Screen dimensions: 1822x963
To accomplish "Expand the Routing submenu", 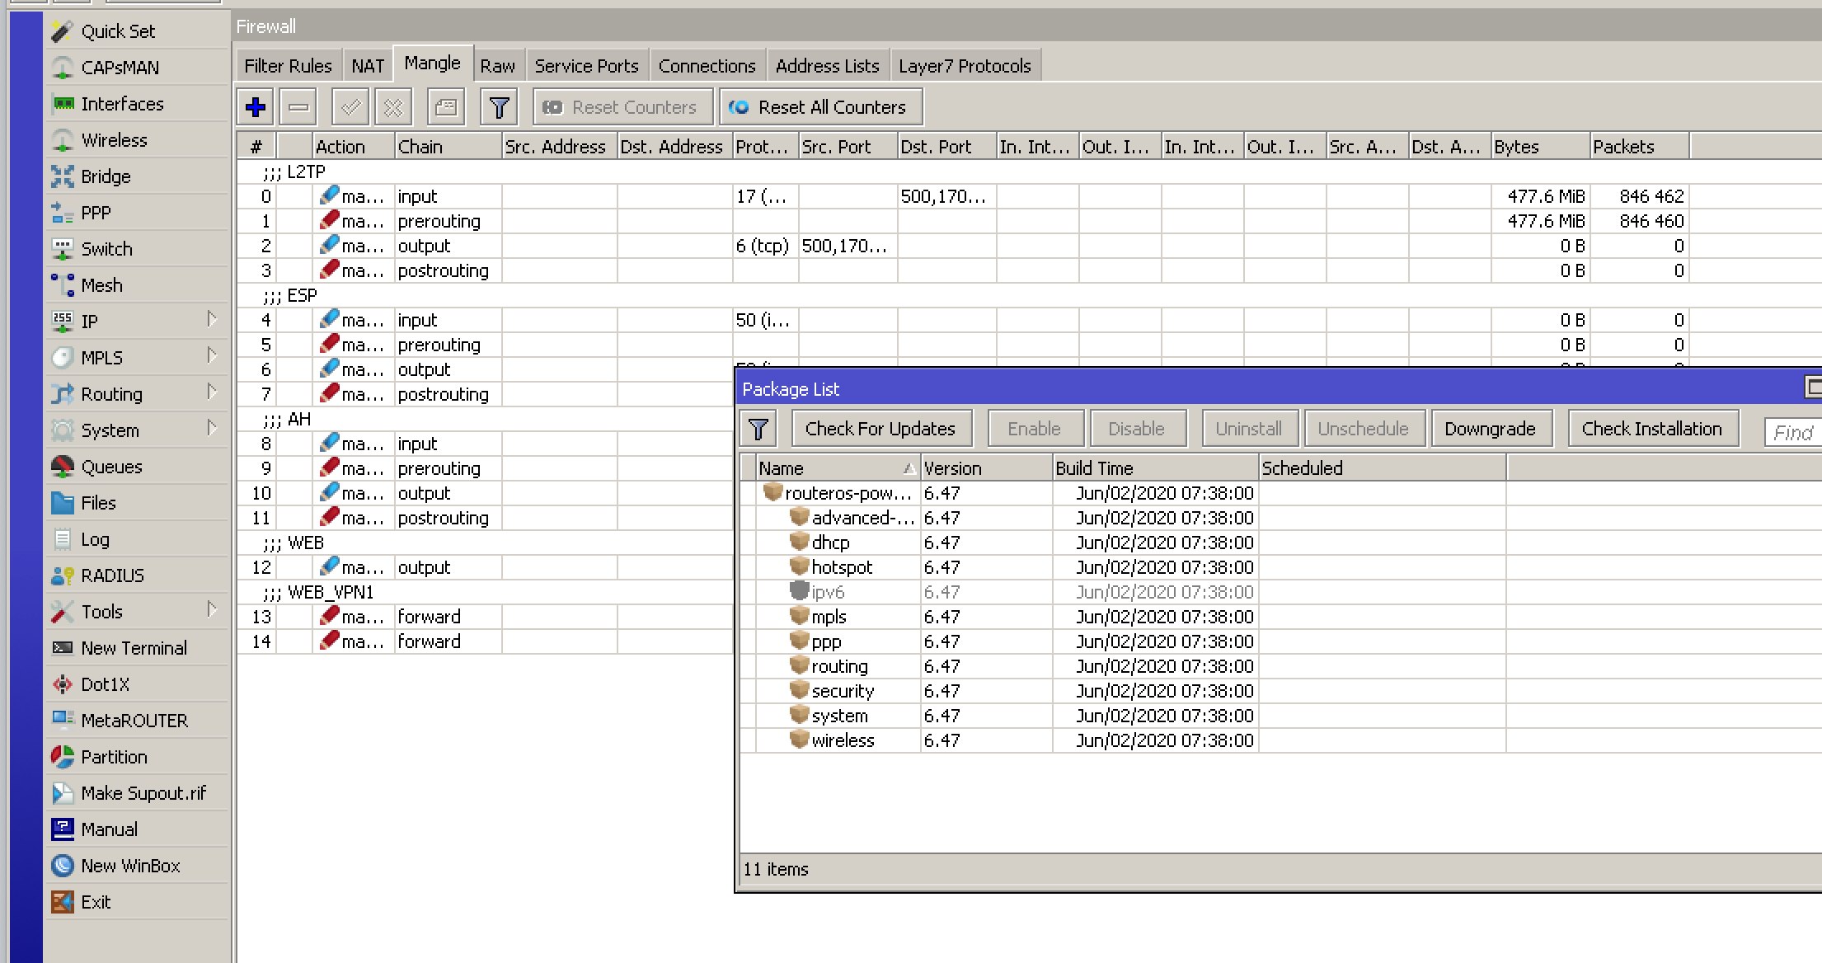I will (136, 394).
